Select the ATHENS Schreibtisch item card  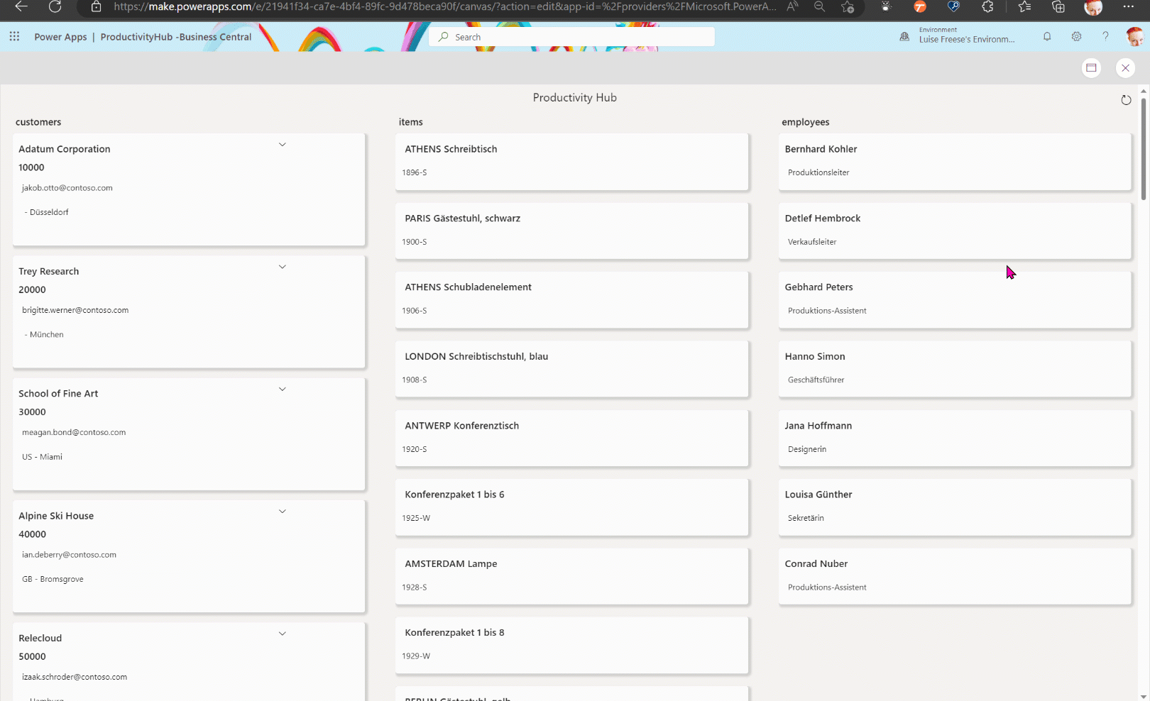tap(572, 162)
